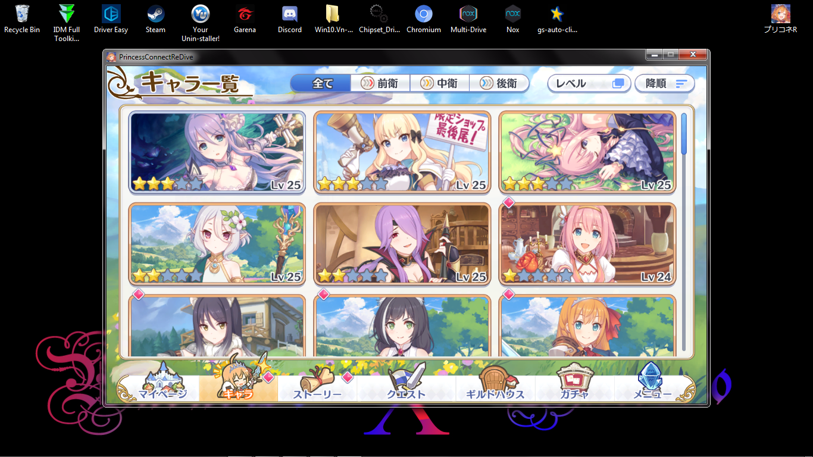
Task: Open the white-haired elf girl's card
Action: click(217, 244)
